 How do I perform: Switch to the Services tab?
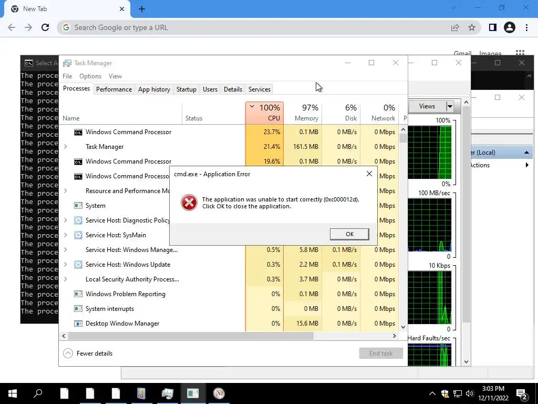(260, 89)
